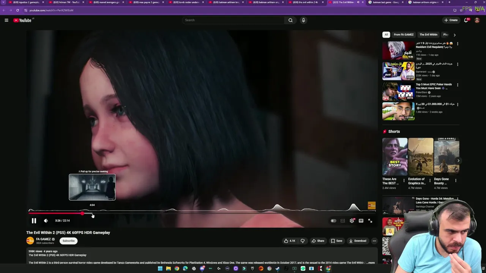Open options for Days Gone Bounty short
486x273 pixels.
pos(456,180)
